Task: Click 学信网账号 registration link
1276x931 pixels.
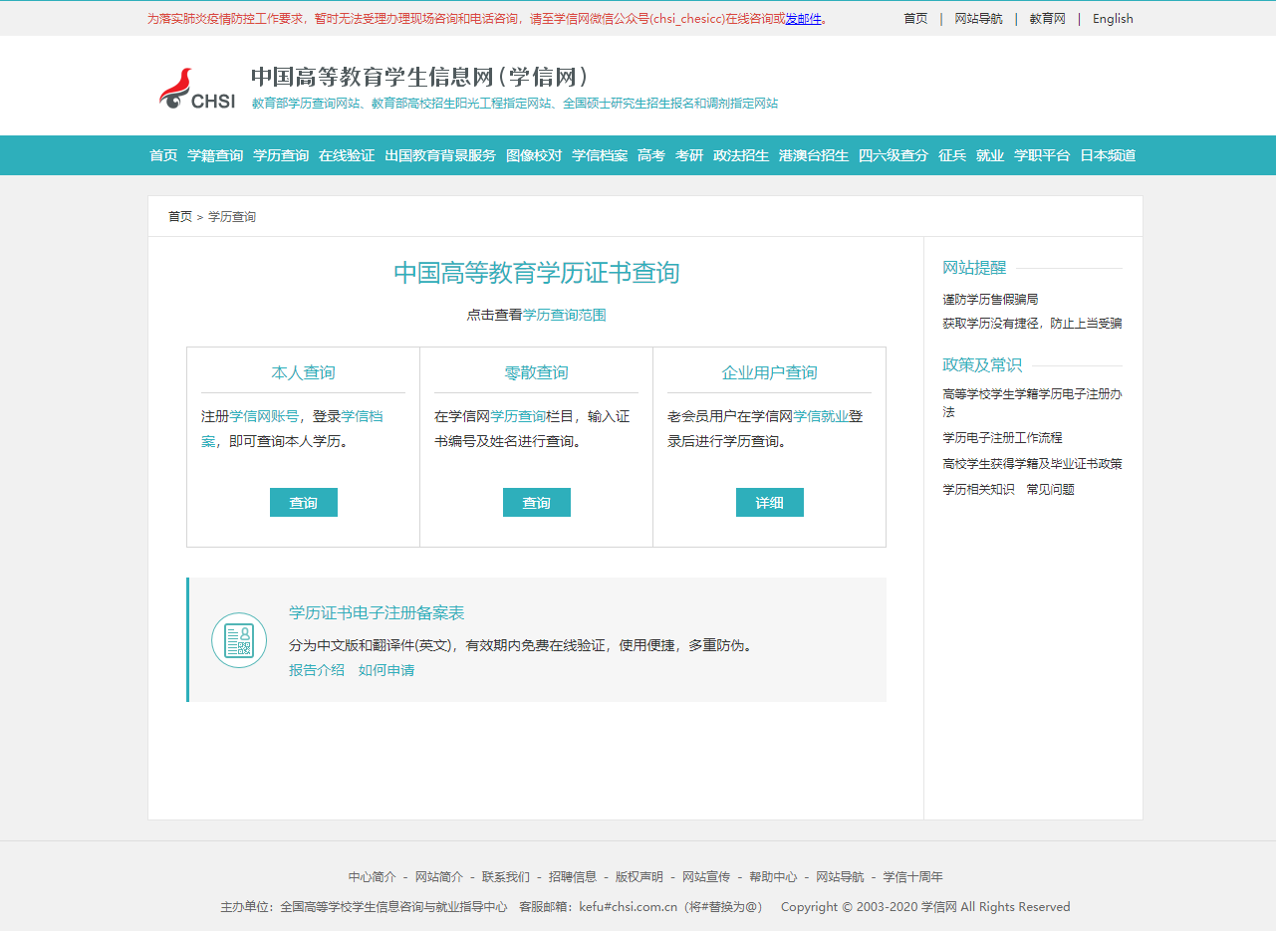Action: tap(264, 416)
